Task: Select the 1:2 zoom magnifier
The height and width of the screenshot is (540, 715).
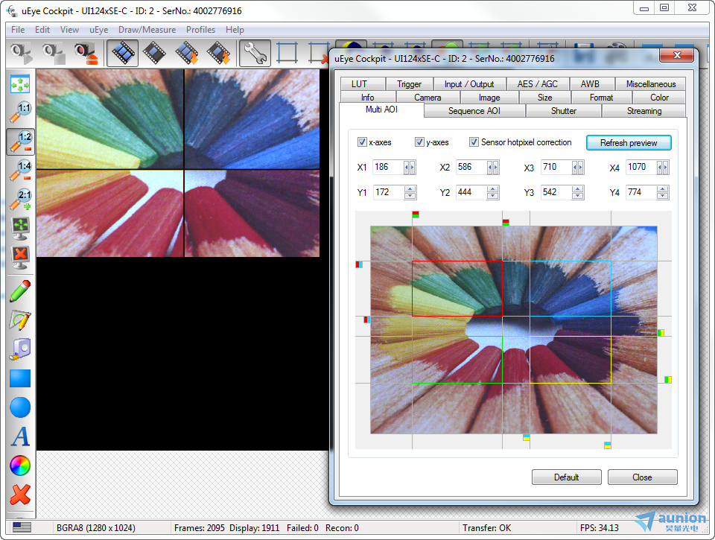Action: 20,142
